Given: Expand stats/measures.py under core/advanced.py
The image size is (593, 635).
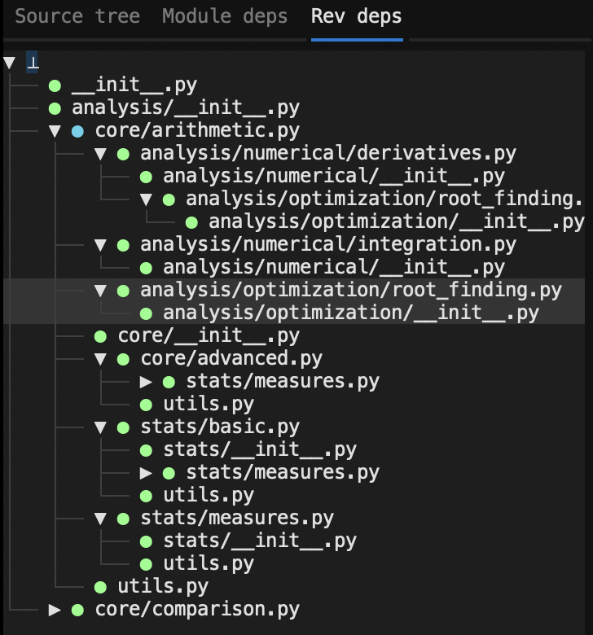Looking at the screenshot, I should pyautogui.click(x=146, y=382).
